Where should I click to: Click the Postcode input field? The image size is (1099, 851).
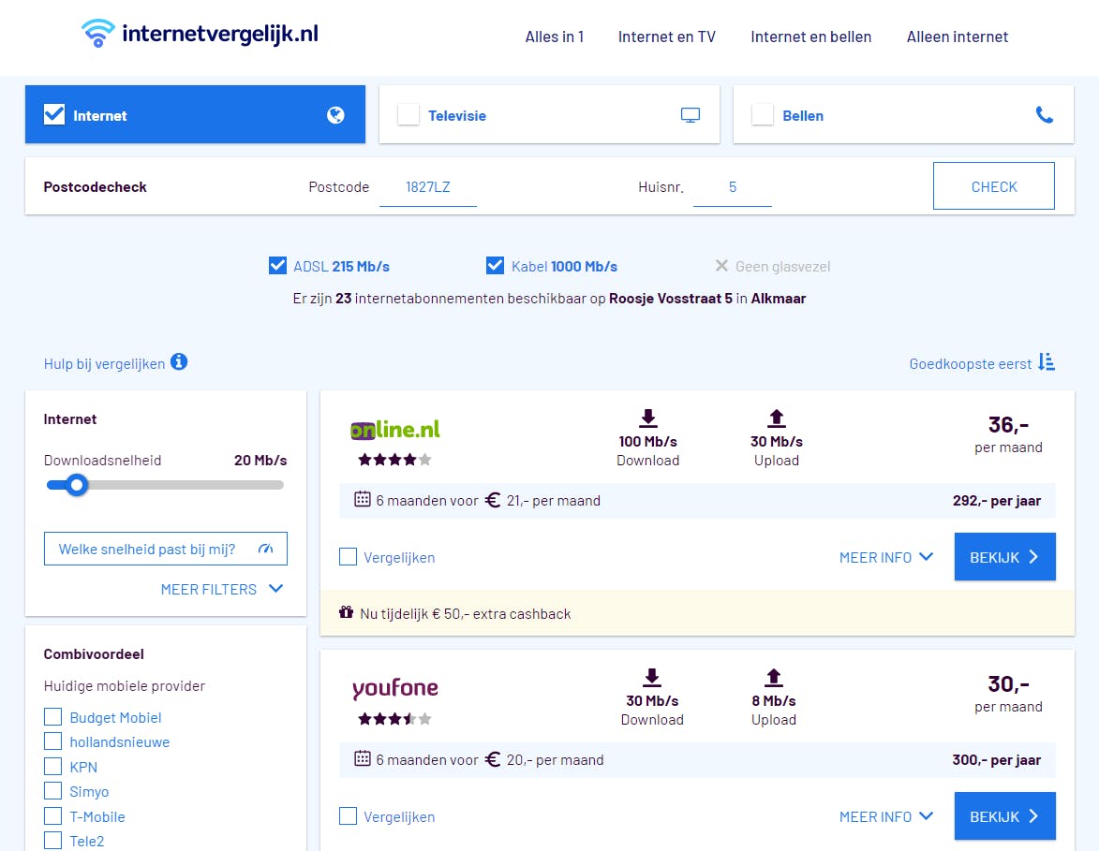coord(428,187)
